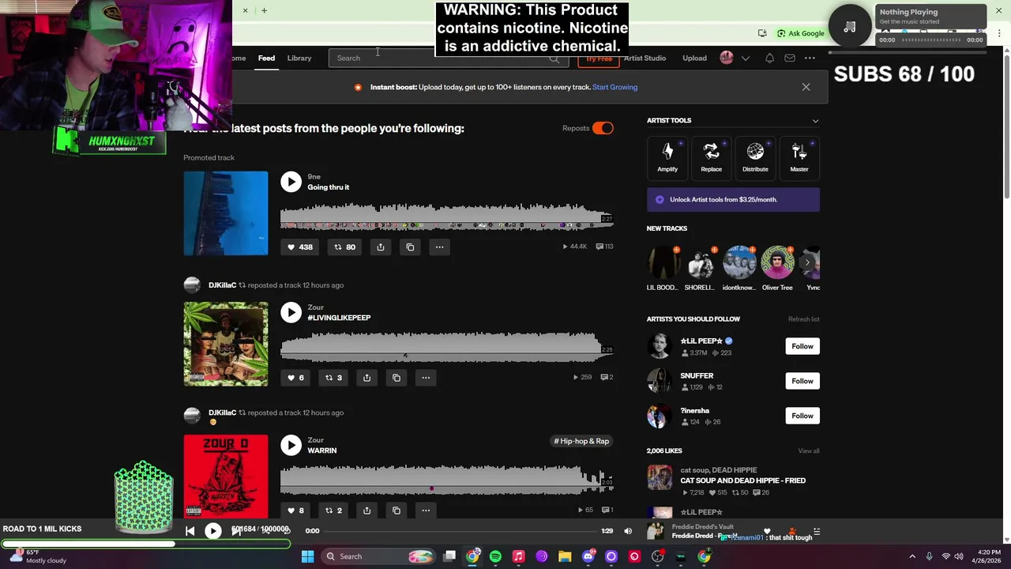
Task: Like '#LIVINGLIKEPEEP' showing 6 likes
Action: [x=295, y=378]
